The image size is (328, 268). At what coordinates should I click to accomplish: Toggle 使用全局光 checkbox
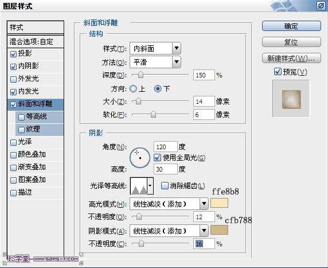[x=157, y=157]
